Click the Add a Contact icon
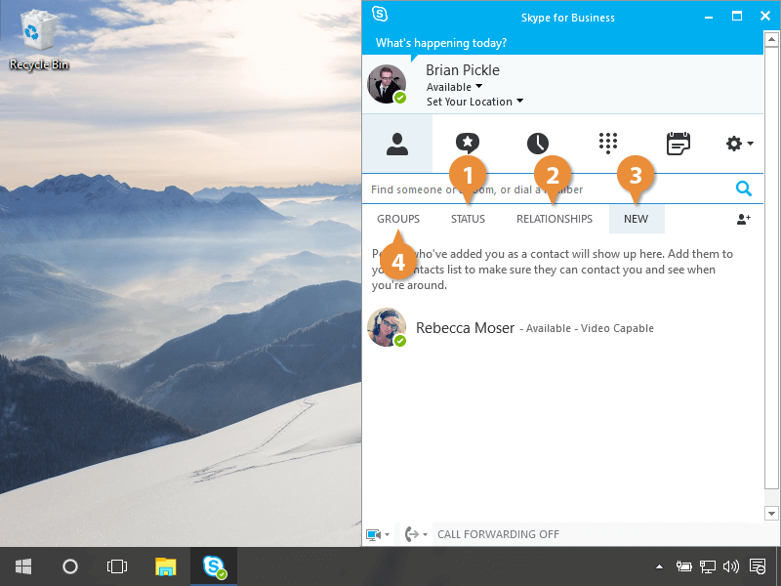Viewport: 781px width, 586px height. [743, 220]
